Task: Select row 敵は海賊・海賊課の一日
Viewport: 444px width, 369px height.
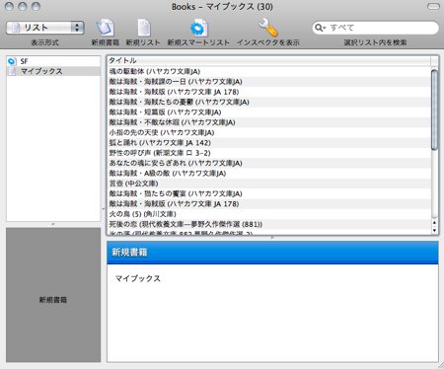Action: coord(268,82)
